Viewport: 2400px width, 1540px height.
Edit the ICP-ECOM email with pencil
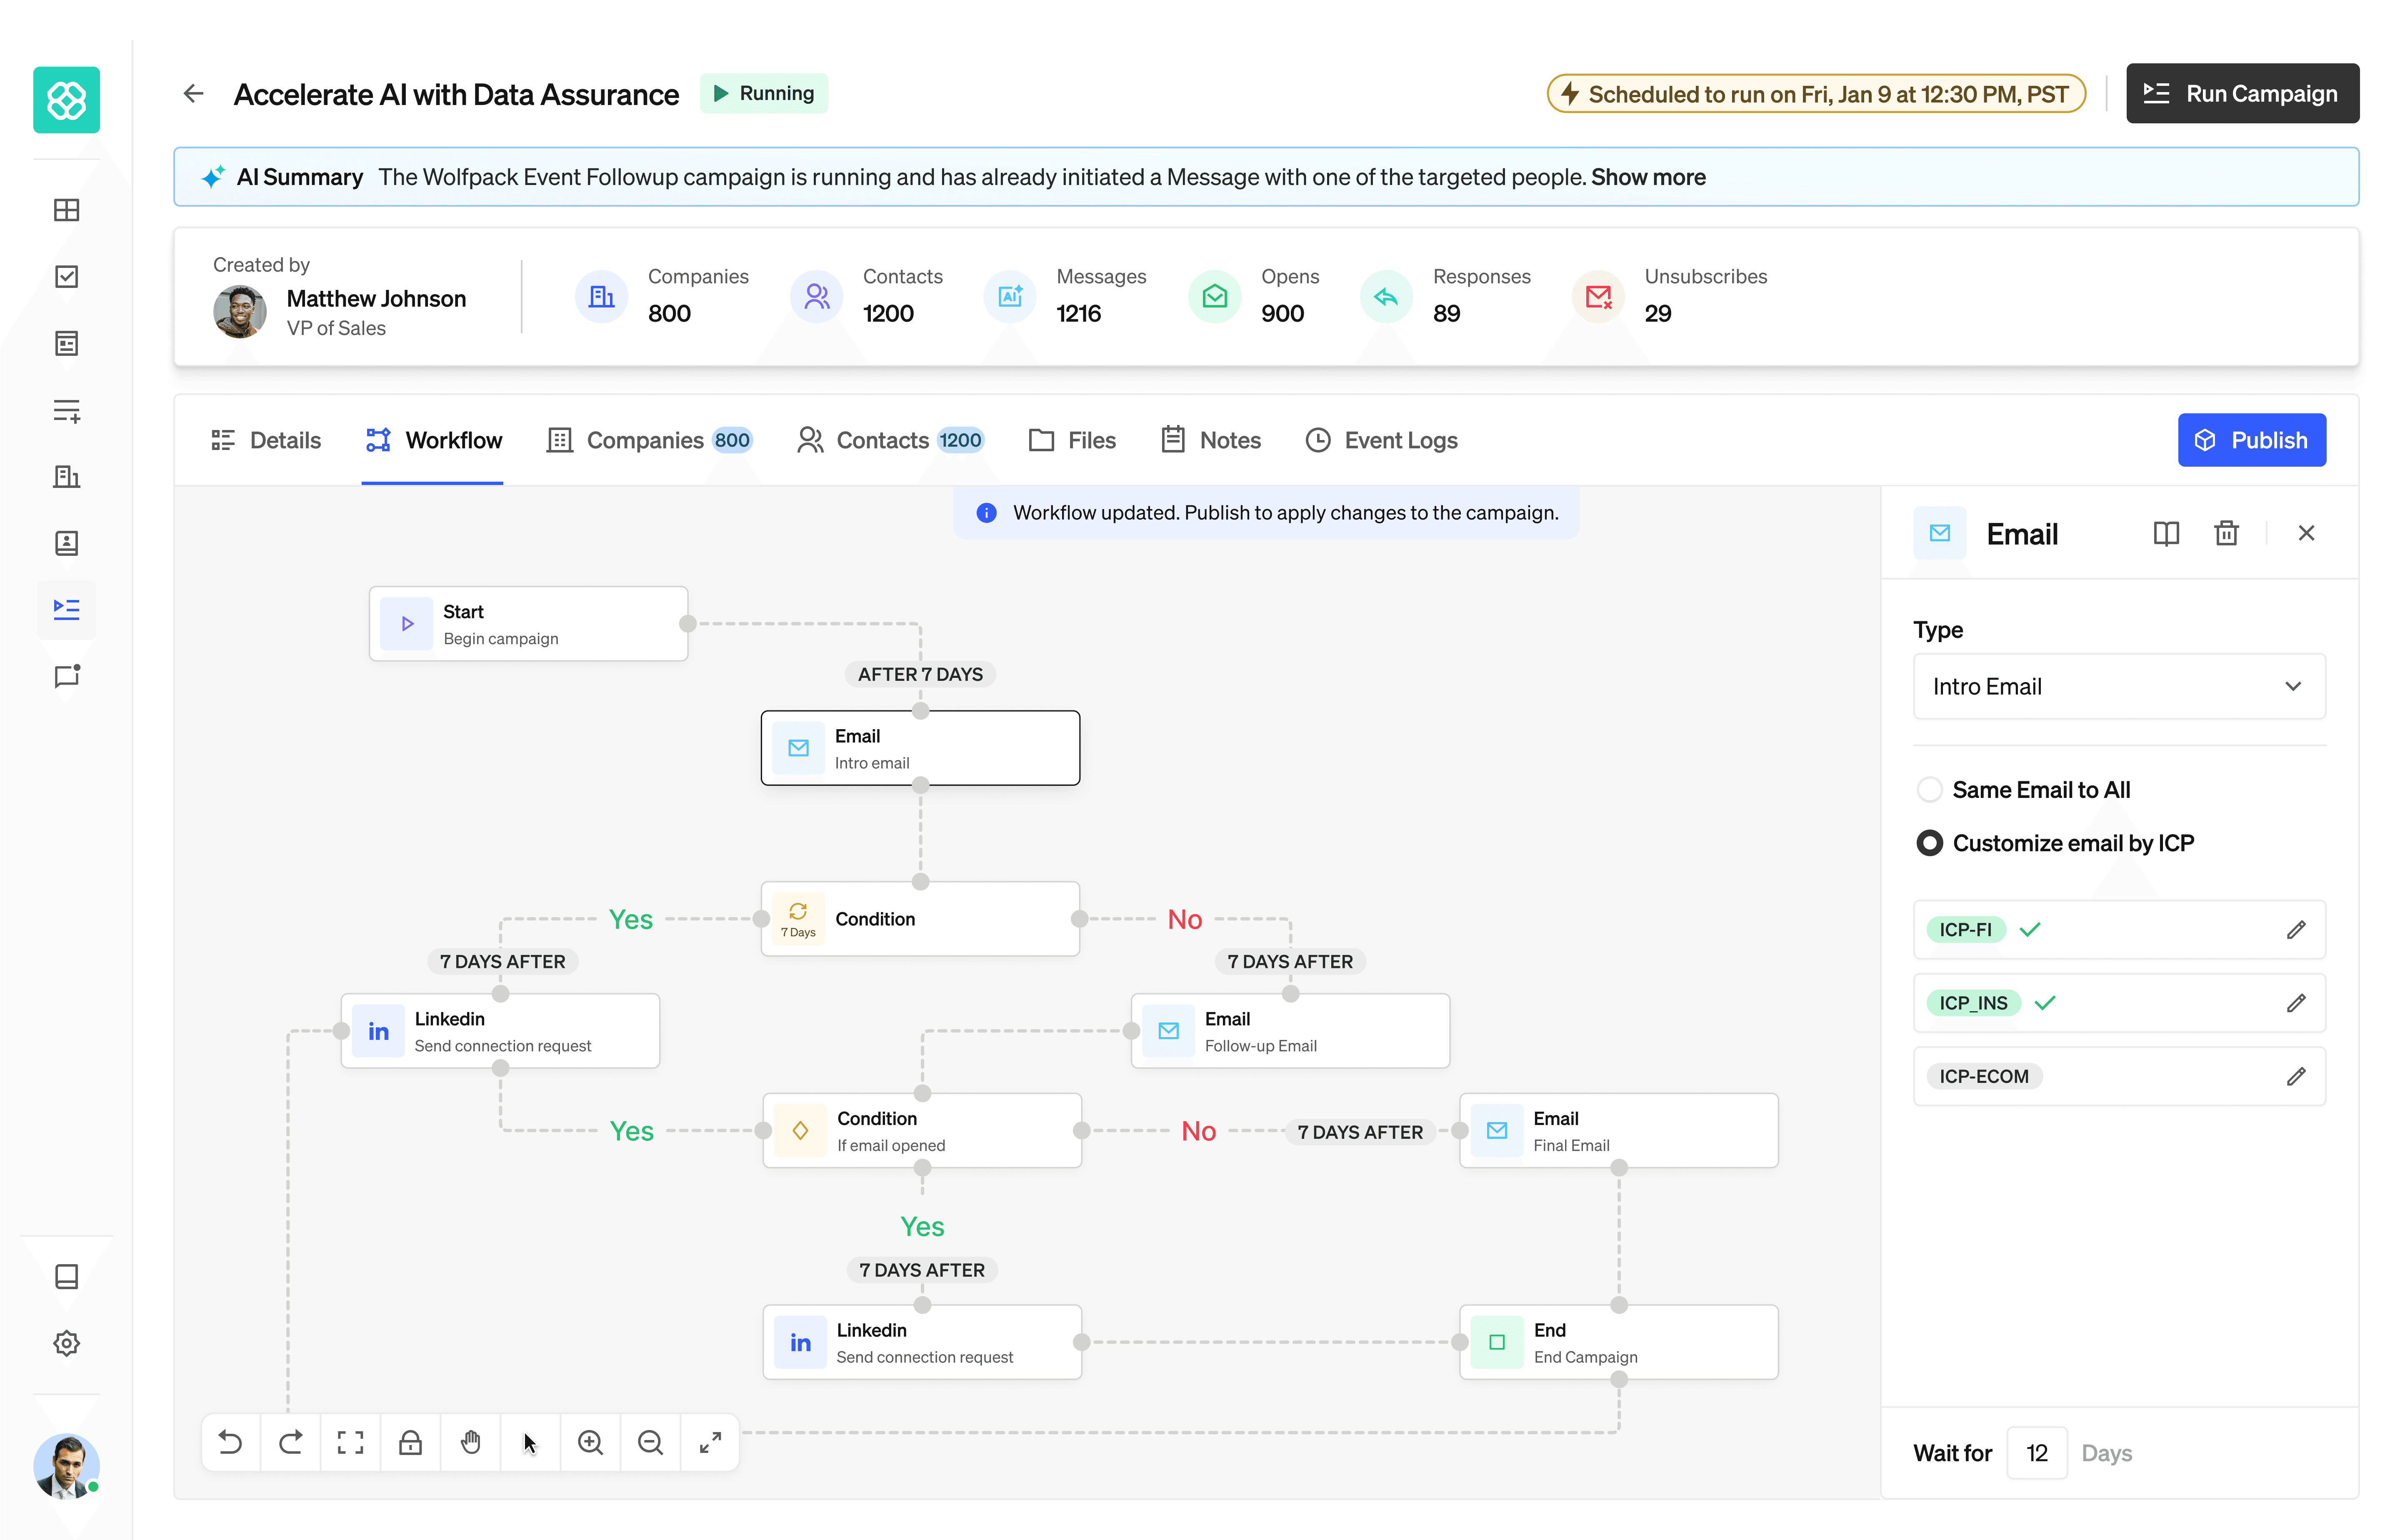2296,1076
